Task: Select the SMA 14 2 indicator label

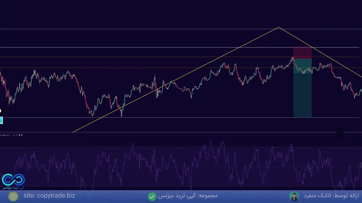Action: [6, 135]
